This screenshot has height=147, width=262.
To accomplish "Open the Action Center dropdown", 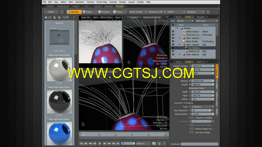I will pyautogui.click(x=138, y=12).
